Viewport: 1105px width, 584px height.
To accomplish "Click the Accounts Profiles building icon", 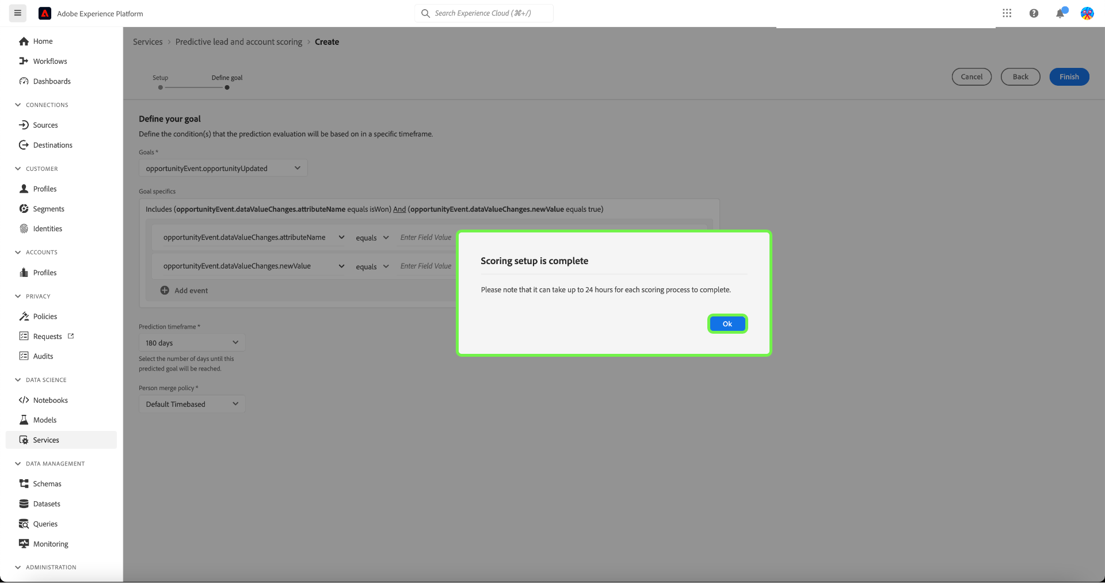I will (x=24, y=273).
